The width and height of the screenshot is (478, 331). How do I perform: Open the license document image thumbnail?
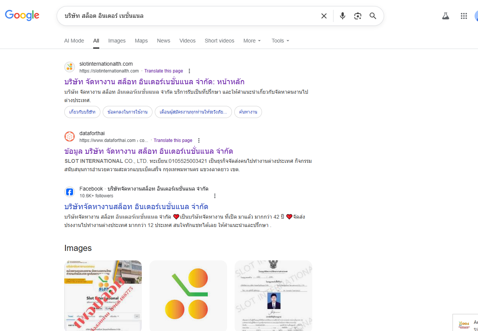273,296
